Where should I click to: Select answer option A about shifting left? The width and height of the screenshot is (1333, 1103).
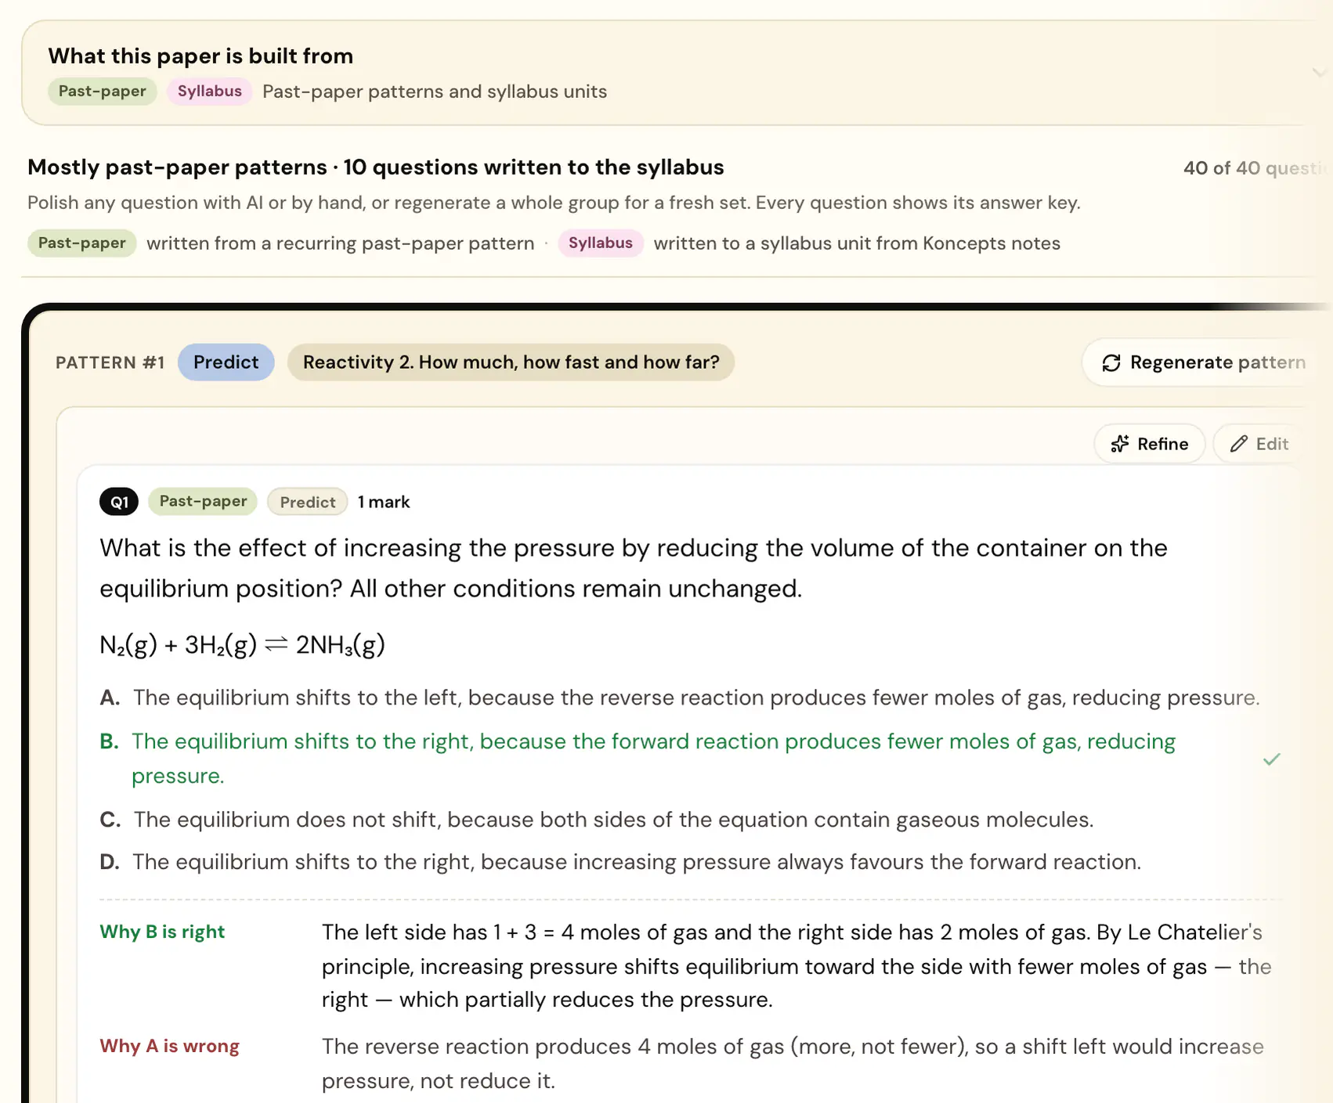[680, 697]
